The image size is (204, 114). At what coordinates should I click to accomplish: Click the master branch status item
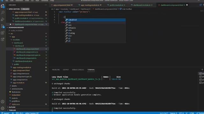coord(5,113)
